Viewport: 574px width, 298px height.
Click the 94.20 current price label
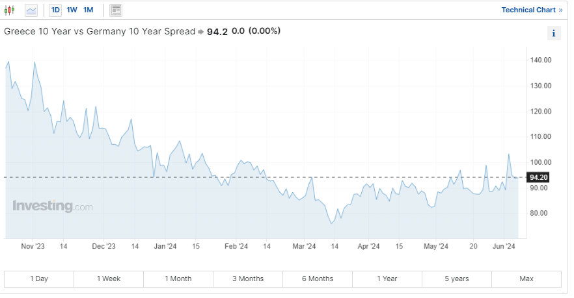pos(540,177)
